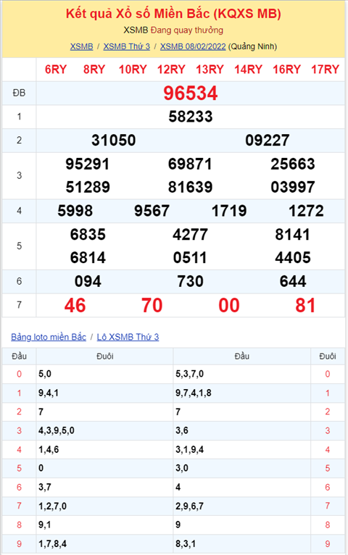This screenshot has height=555, width=348.
Task: Click loto tail values 9,4,1
Action: [x=49, y=393]
